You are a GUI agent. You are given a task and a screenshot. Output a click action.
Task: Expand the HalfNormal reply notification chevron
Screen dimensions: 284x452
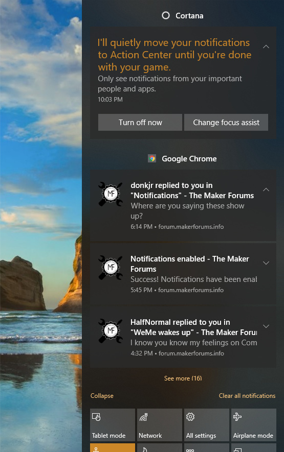pos(266,326)
